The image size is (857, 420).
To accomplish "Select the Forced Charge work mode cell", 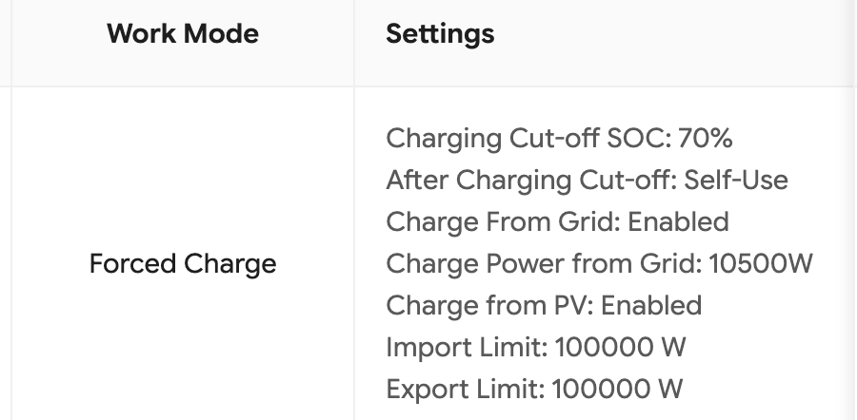I will pos(183,264).
